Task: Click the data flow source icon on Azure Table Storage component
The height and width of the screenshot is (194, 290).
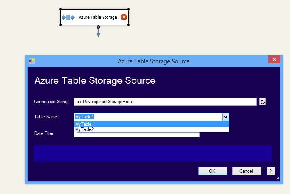Action: [68, 17]
